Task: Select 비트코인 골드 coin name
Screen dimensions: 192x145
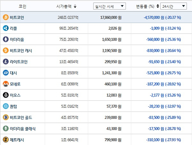Action: (x=21, y=118)
